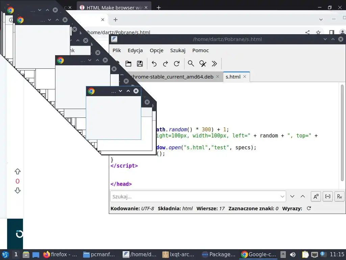Switch to desktop 1 in the pager

(16, 255)
